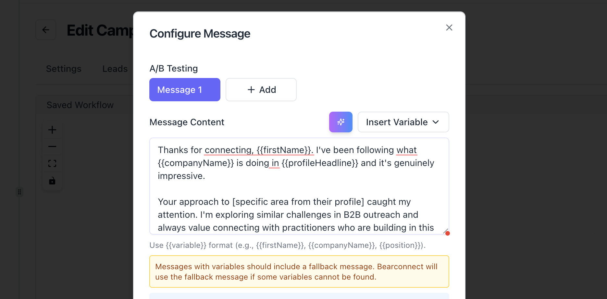Screen dimensions: 607x299
Task: Zoom out on the workflow canvas
Action: coord(52,147)
